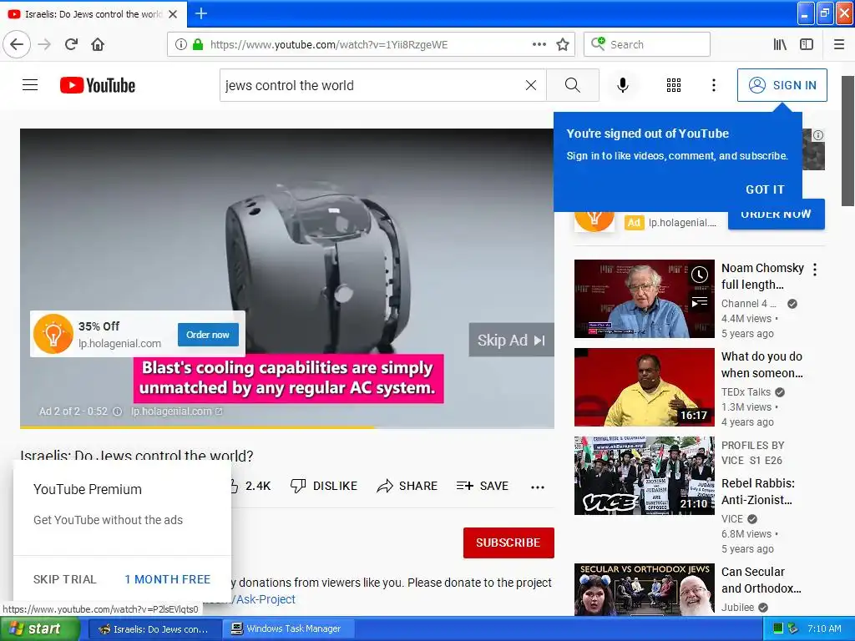The height and width of the screenshot is (641, 855).
Task: Dismiss signed-out notice with GOT IT
Action: 765,189
